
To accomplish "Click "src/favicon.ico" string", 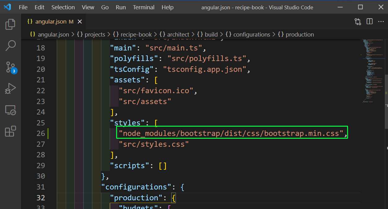I will coord(156,91).
